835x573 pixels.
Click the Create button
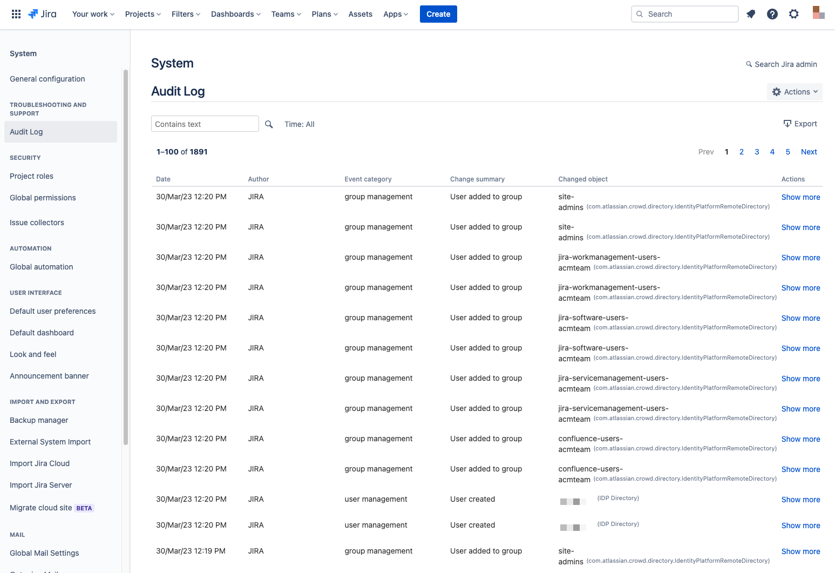coord(438,14)
